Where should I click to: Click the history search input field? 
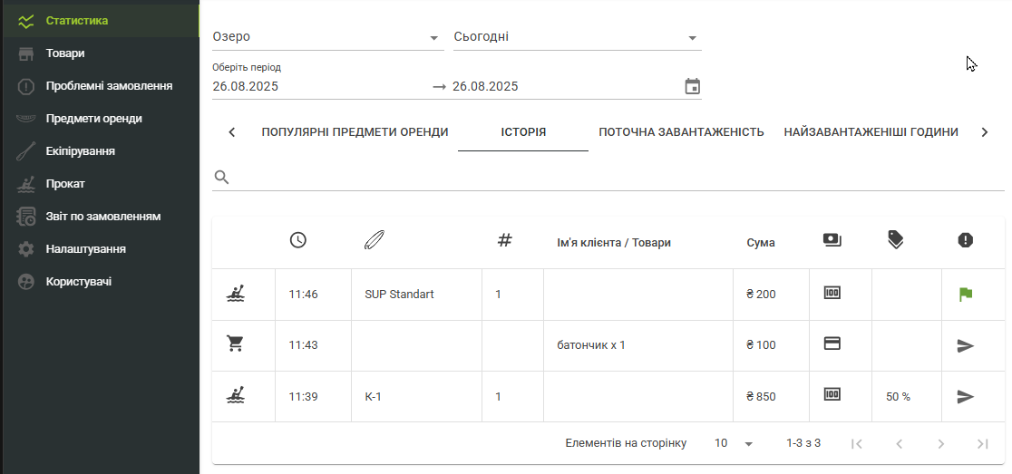617,178
